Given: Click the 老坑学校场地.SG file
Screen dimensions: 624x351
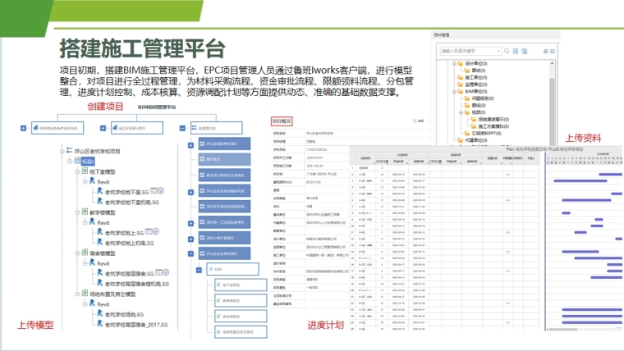Looking at the screenshot, I should (x=124, y=314).
